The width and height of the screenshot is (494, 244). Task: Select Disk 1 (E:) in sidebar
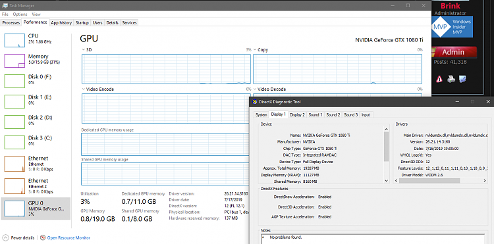point(36,101)
